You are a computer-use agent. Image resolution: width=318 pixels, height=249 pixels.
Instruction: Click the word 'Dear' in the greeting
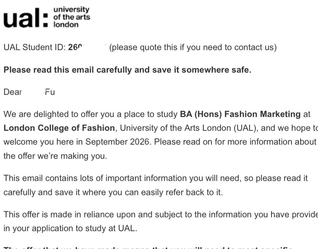[x=13, y=92]
